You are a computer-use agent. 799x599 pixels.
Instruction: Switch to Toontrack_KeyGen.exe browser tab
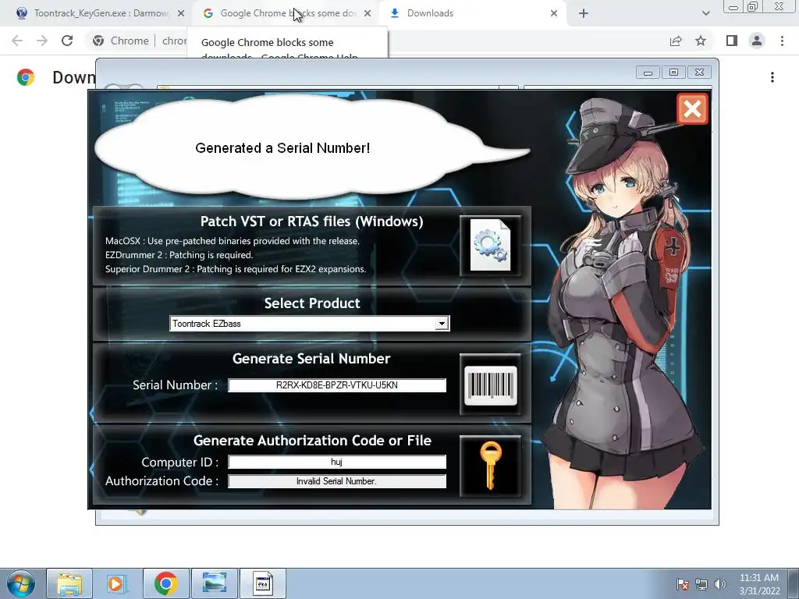click(101, 13)
